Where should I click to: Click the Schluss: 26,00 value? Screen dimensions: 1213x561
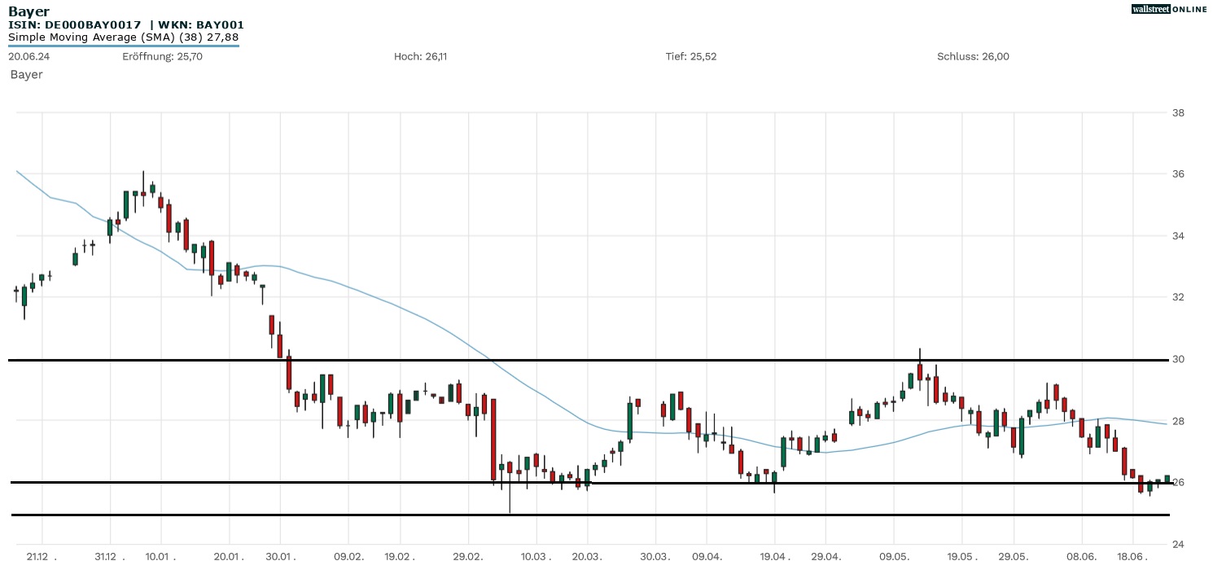tap(973, 56)
